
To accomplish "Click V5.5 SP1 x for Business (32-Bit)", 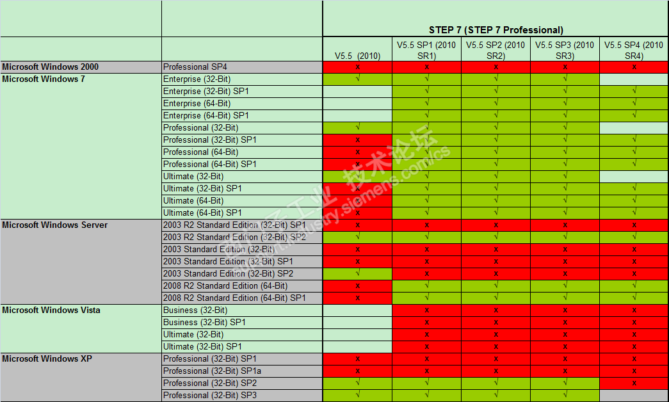I will pyautogui.click(x=426, y=310).
